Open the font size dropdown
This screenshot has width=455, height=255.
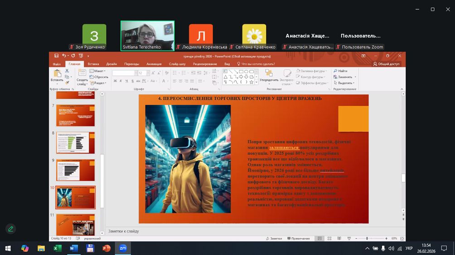(x=147, y=73)
